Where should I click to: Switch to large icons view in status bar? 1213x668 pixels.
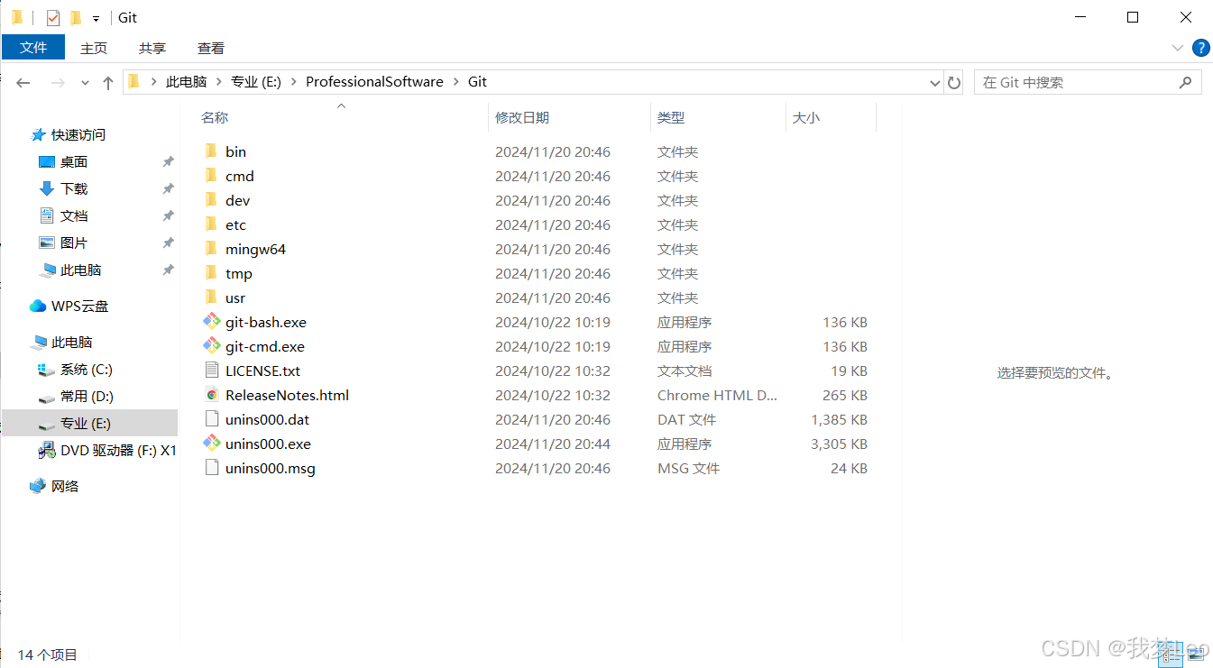1196,655
